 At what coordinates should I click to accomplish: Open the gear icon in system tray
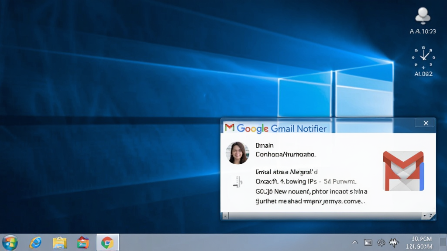[x=381, y=243]
